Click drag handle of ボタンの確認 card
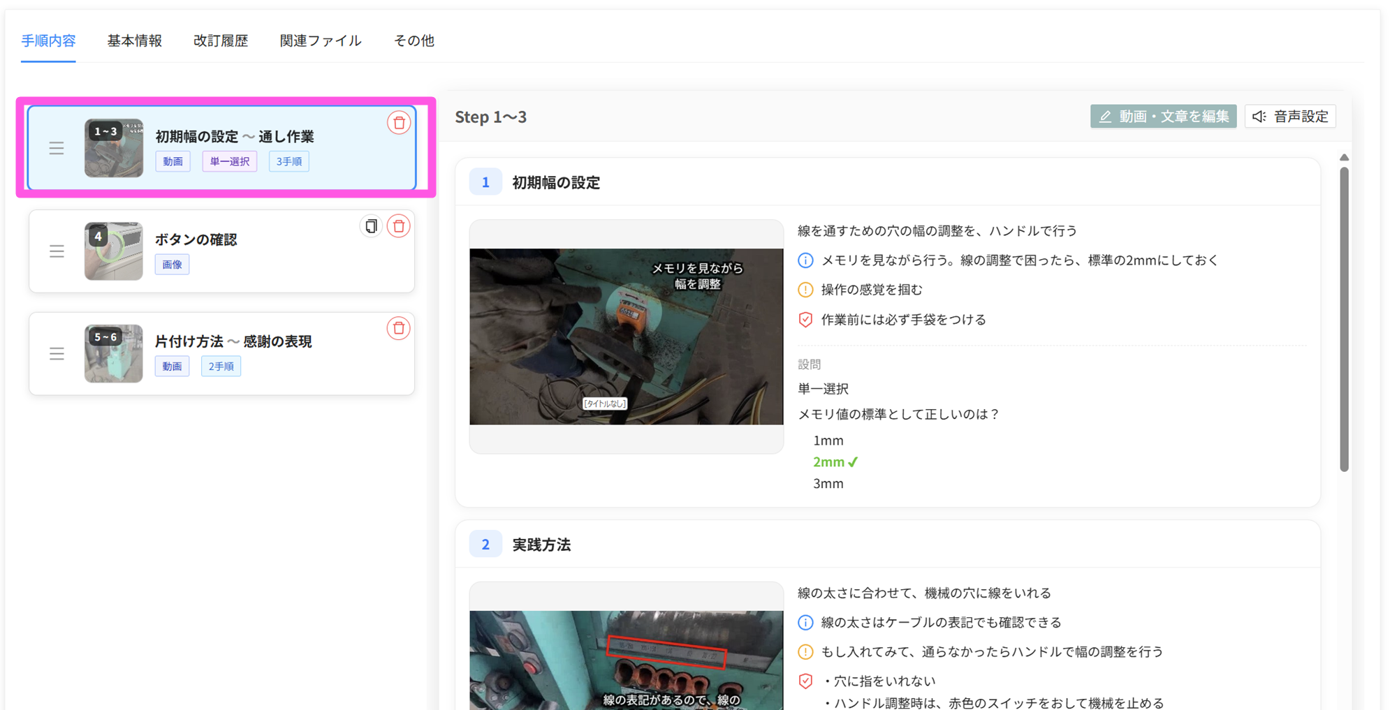Viewport: 1397px width, 710px height. (57, 251)
